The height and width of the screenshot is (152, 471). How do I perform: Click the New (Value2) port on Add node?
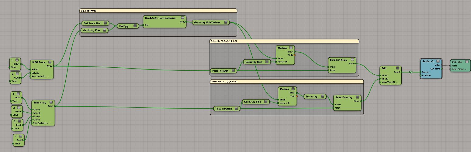point(380,83)
